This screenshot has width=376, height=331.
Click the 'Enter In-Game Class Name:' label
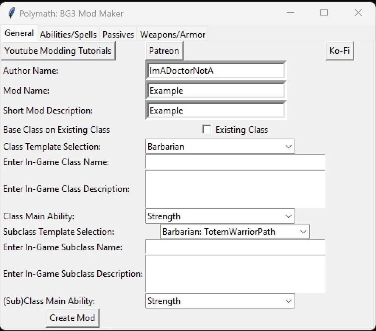56,162
